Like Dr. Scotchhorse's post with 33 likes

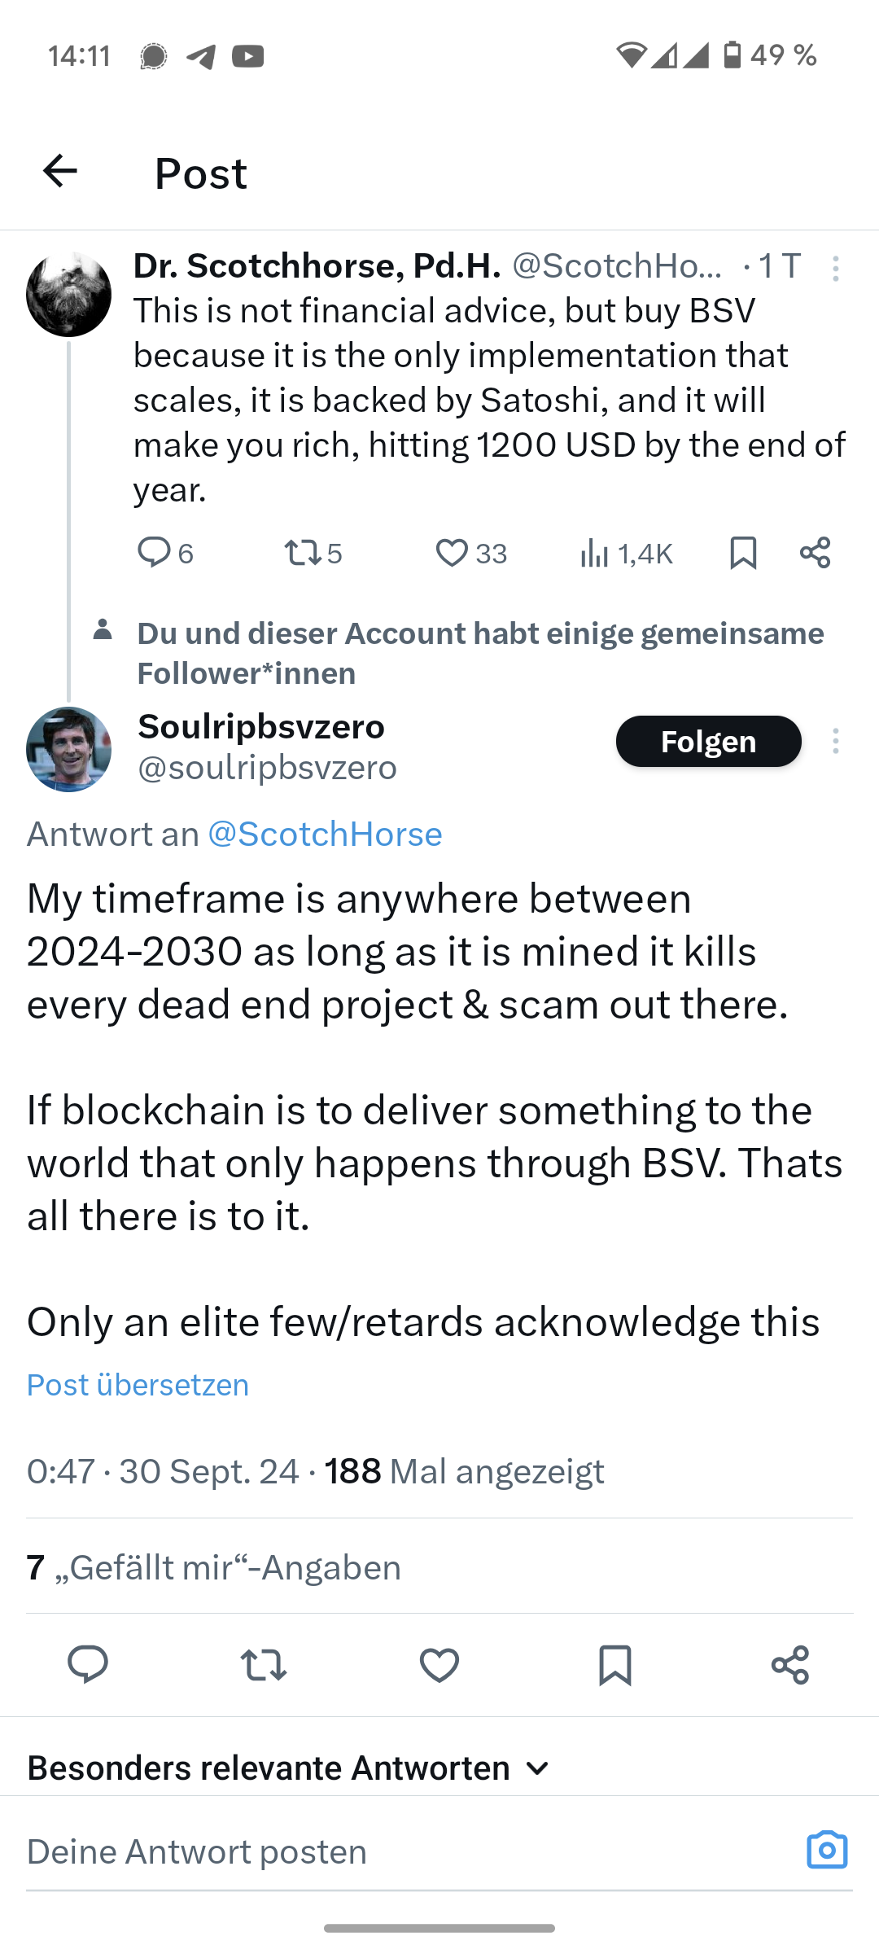[452, 554]
